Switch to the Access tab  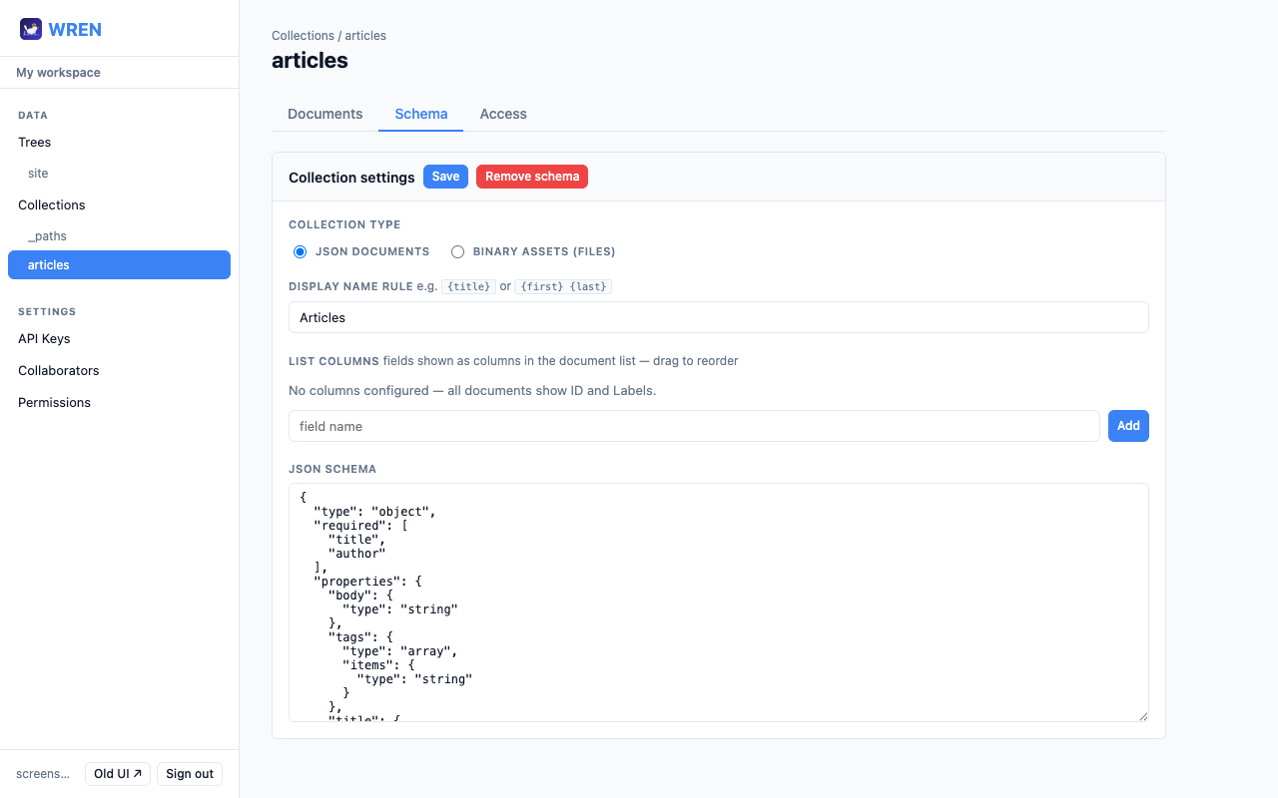(x=503, y=114)
